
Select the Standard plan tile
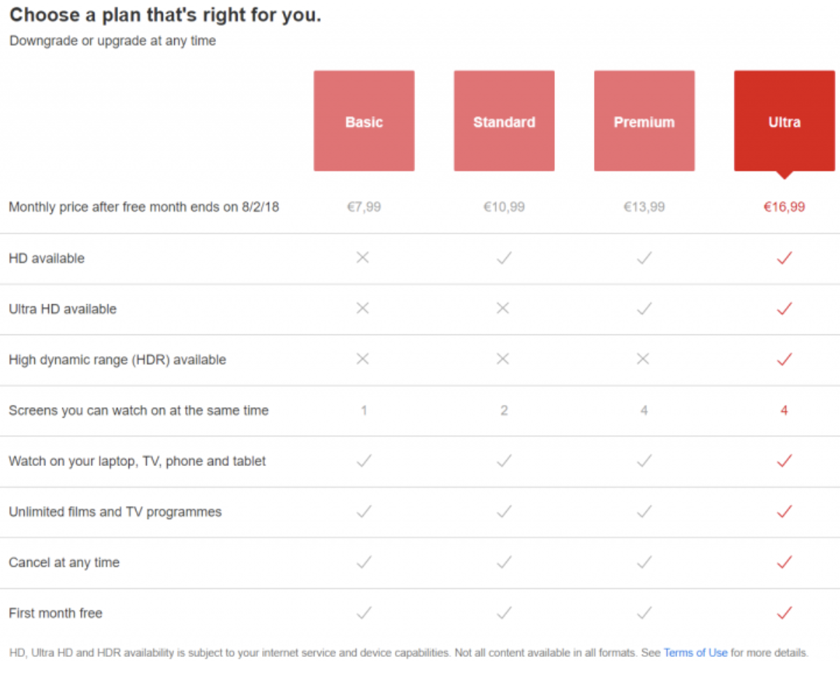(x=504, y=121)
